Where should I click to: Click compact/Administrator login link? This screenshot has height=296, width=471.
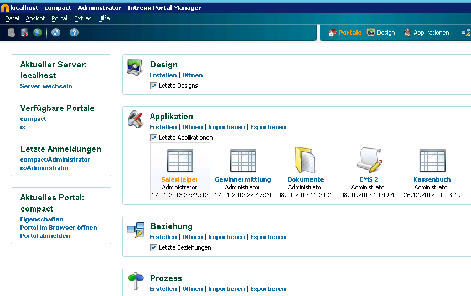[55, 160]
